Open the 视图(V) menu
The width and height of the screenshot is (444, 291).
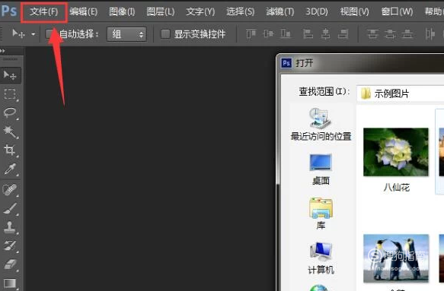coord(355,12)
